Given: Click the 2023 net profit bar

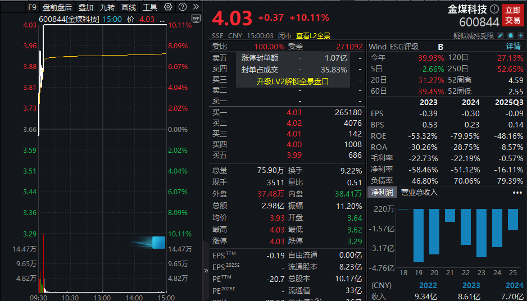Looking at the screenshot, I should pos(481,233).
